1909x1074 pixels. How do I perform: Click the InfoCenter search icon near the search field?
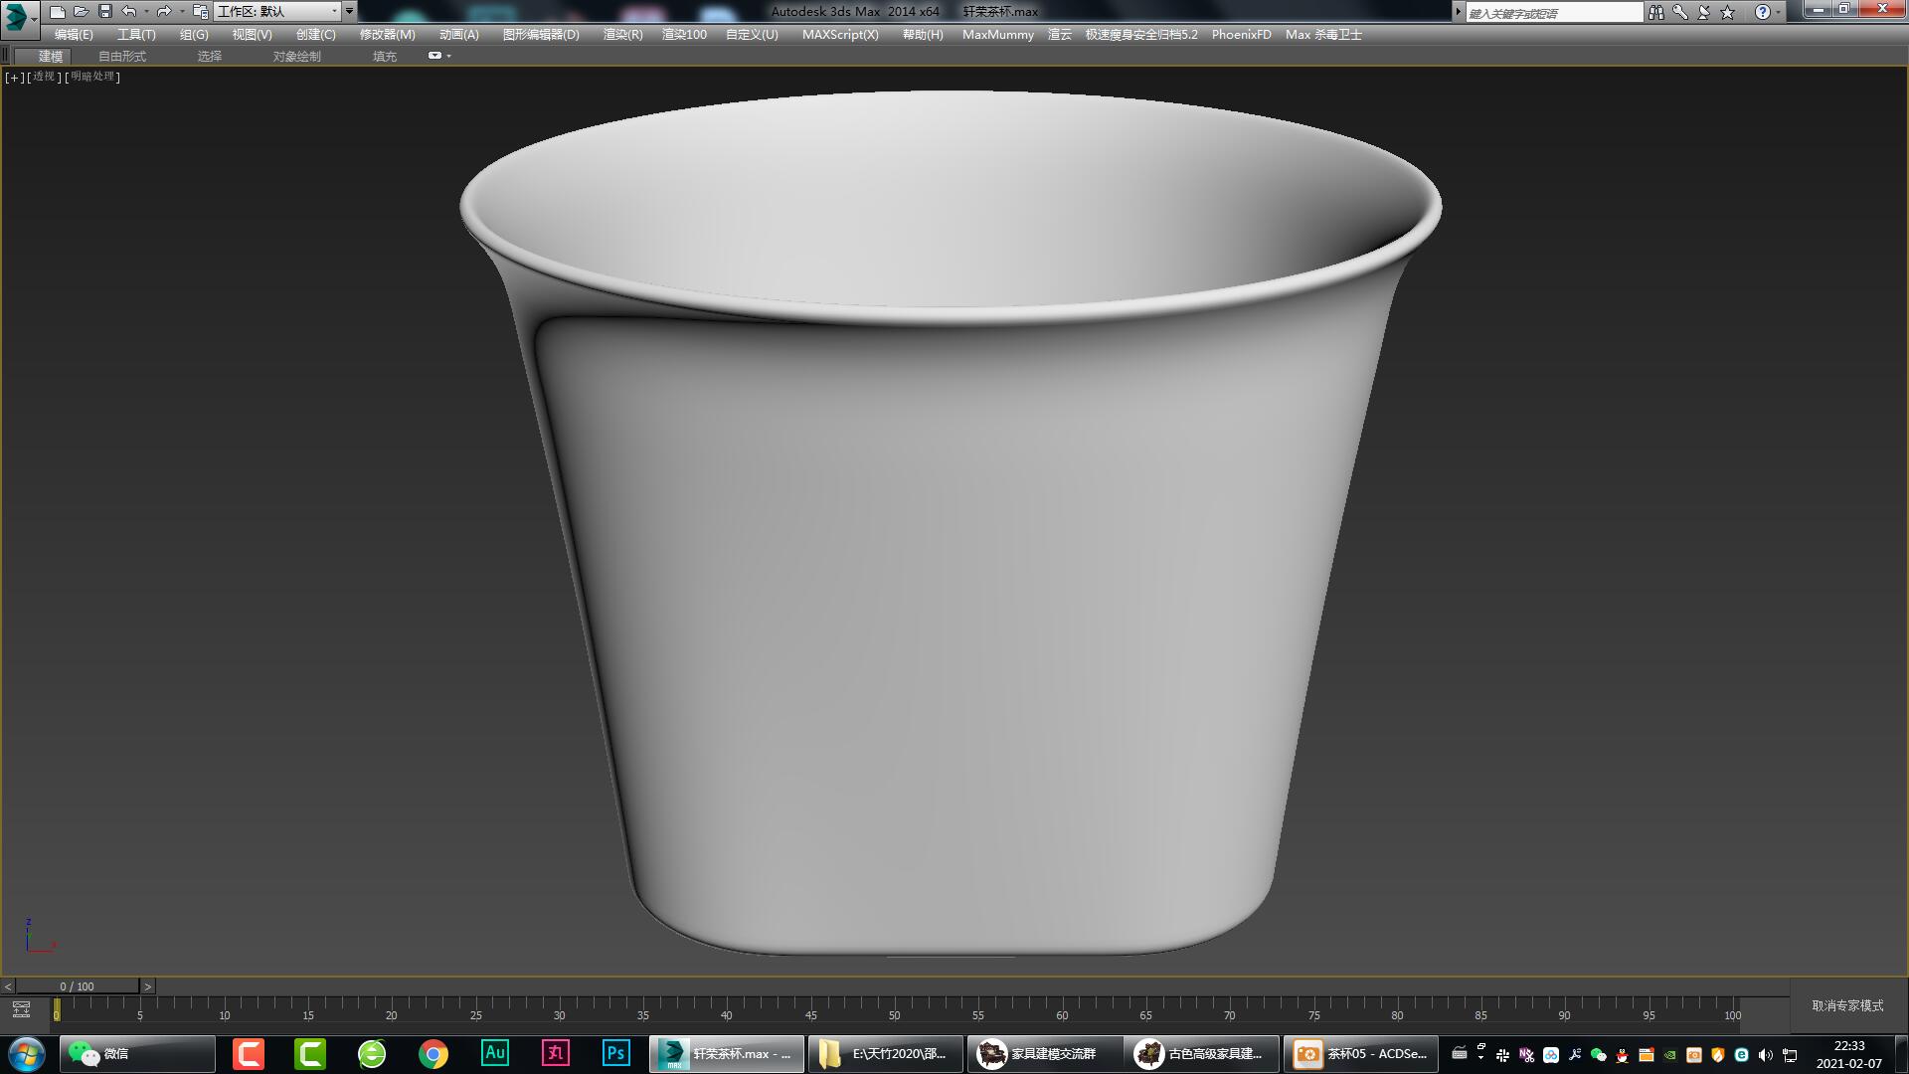click(x=1656, y=11)
